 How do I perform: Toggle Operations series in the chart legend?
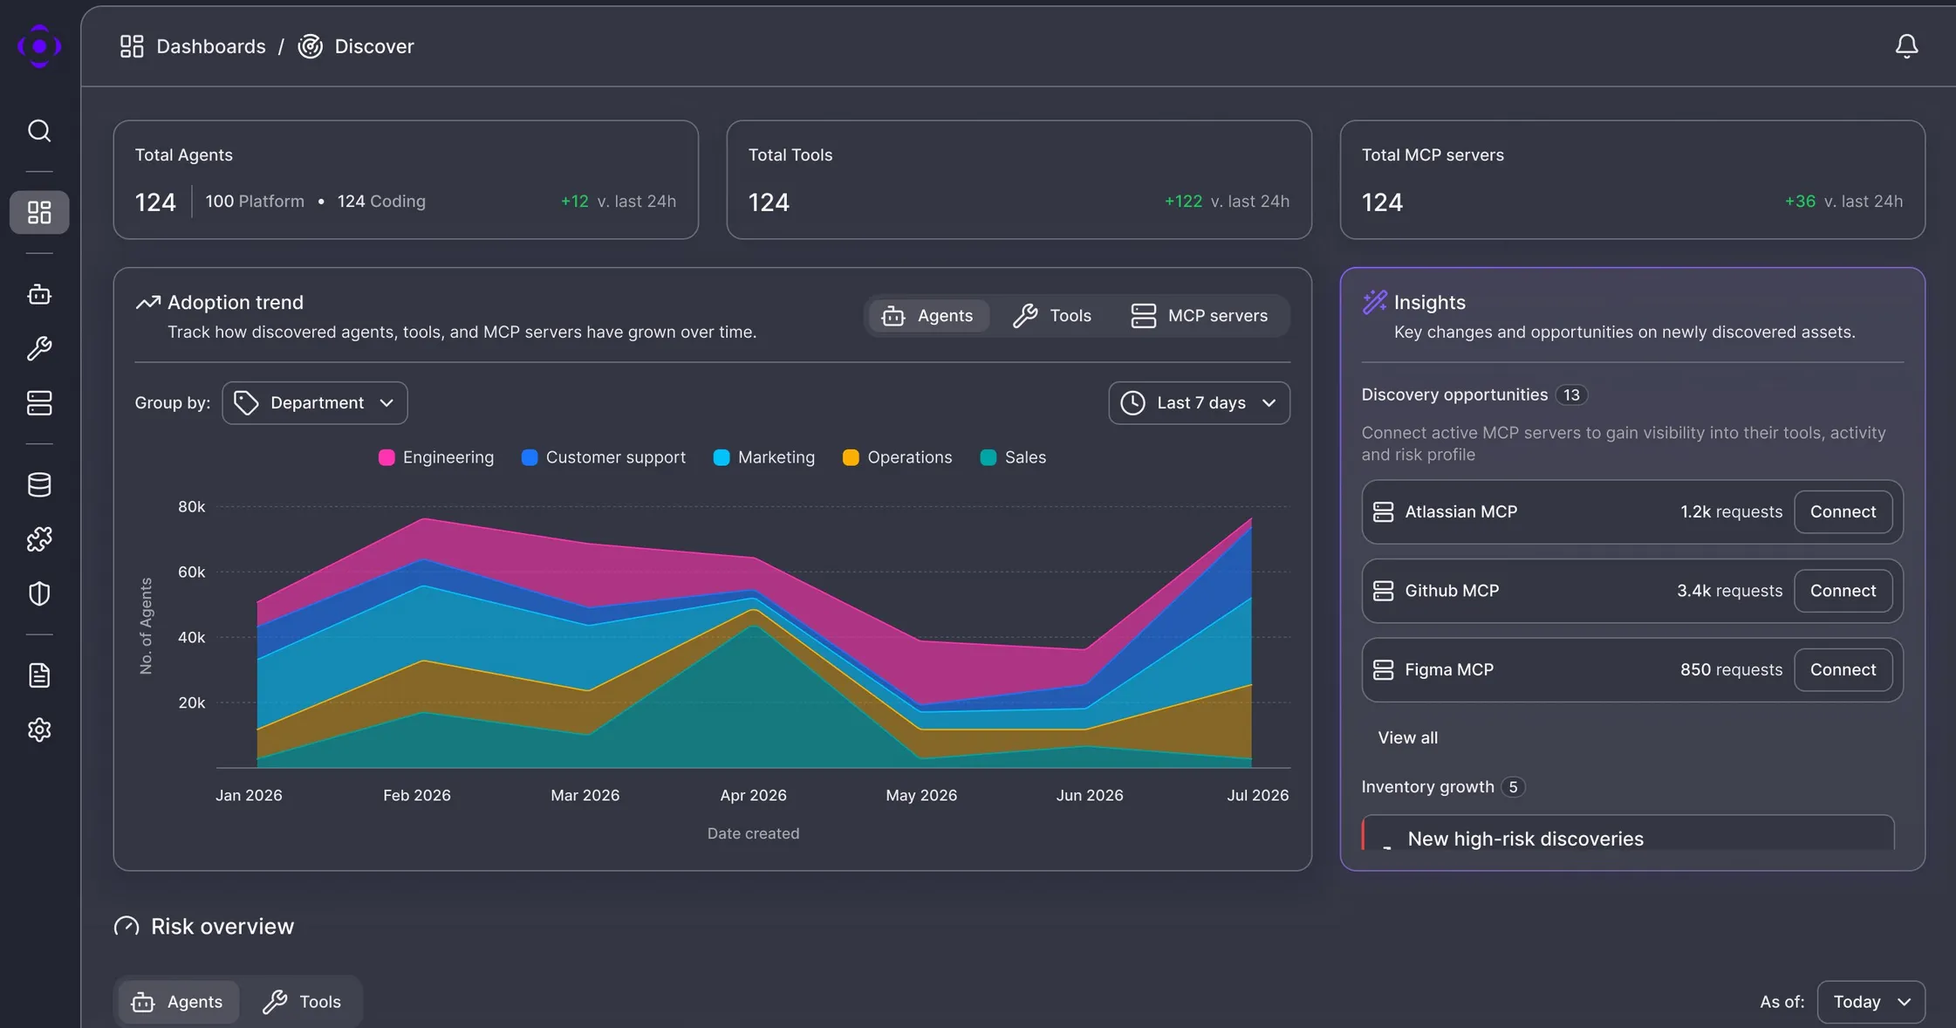(x=897, y=457)
